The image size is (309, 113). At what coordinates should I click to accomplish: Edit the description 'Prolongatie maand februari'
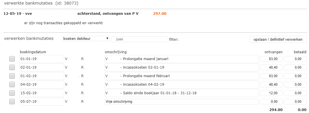[181, 76]
